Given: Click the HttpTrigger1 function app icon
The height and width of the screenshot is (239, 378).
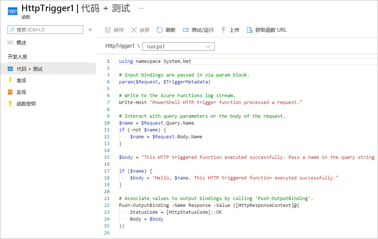Looking at the screenshot, I should click(13, 11).
